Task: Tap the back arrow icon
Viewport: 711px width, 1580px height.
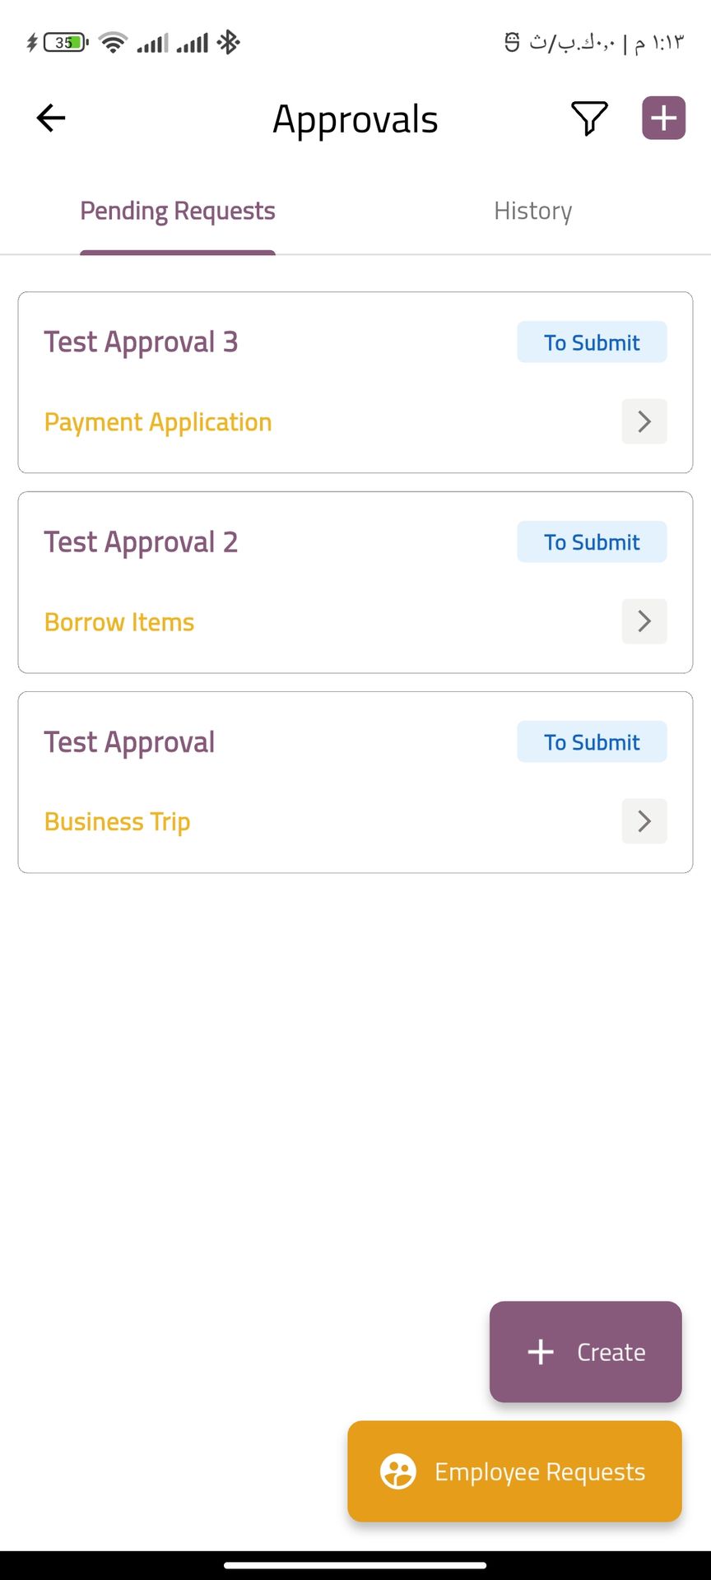Action: (51, 118)
